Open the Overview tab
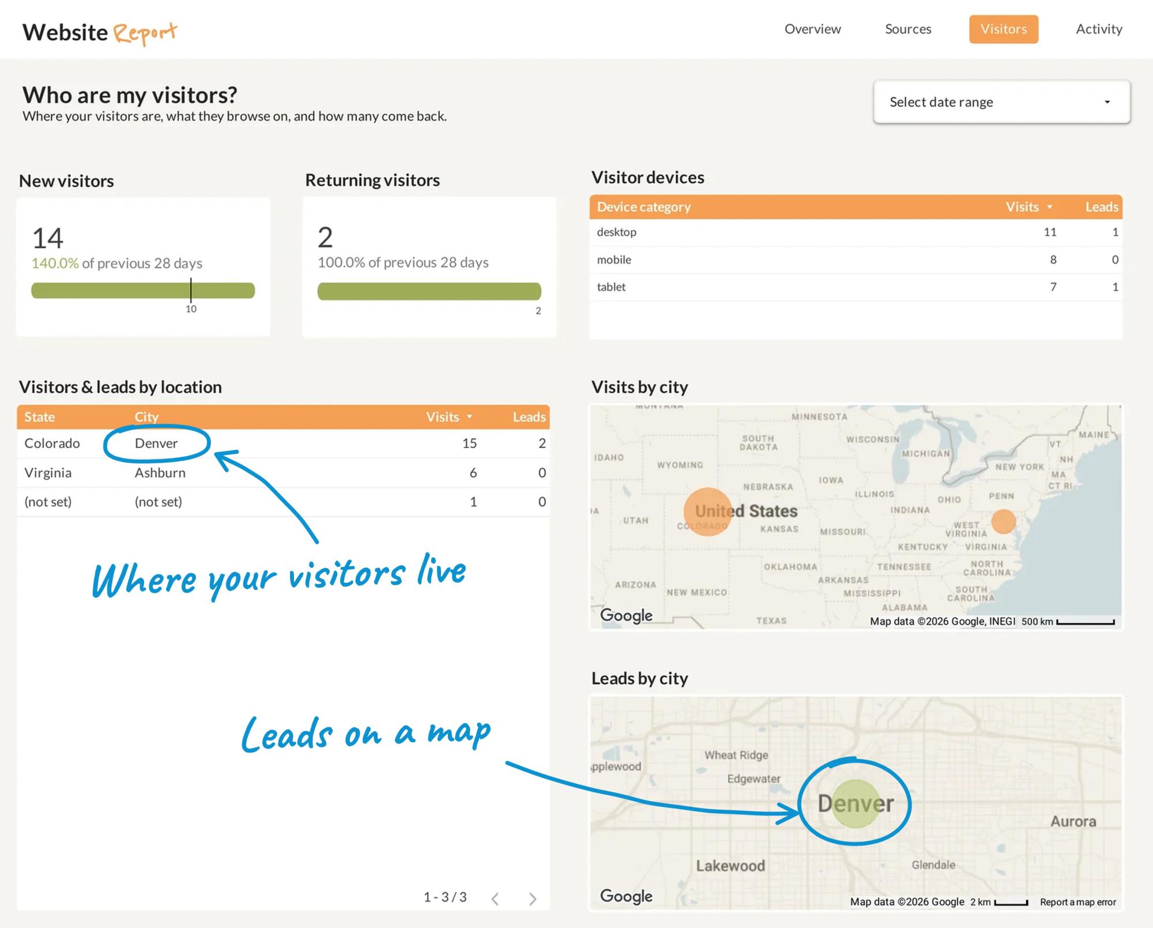The image size is (1153, 928). [812, 29]
